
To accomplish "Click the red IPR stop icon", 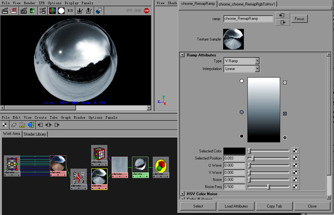I will click(x=146, y=10).
